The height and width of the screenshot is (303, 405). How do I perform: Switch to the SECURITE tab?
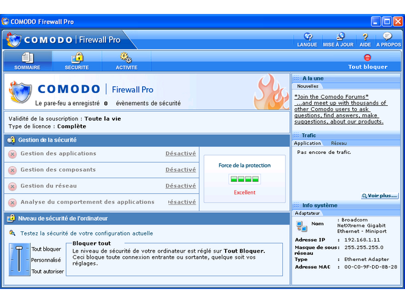pyautogui.click(x=77, y=61)
